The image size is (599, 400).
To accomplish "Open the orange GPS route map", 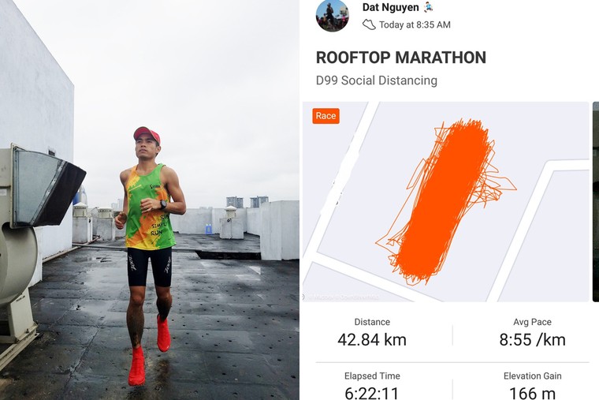I will [446, 201].
